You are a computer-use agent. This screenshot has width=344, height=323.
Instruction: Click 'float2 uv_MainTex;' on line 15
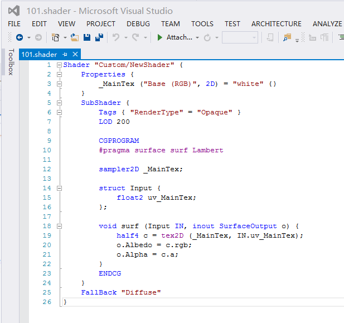click(x=156, y=197)
